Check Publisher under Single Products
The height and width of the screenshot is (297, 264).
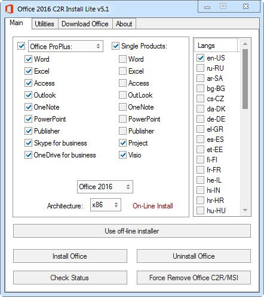(122, 131)
